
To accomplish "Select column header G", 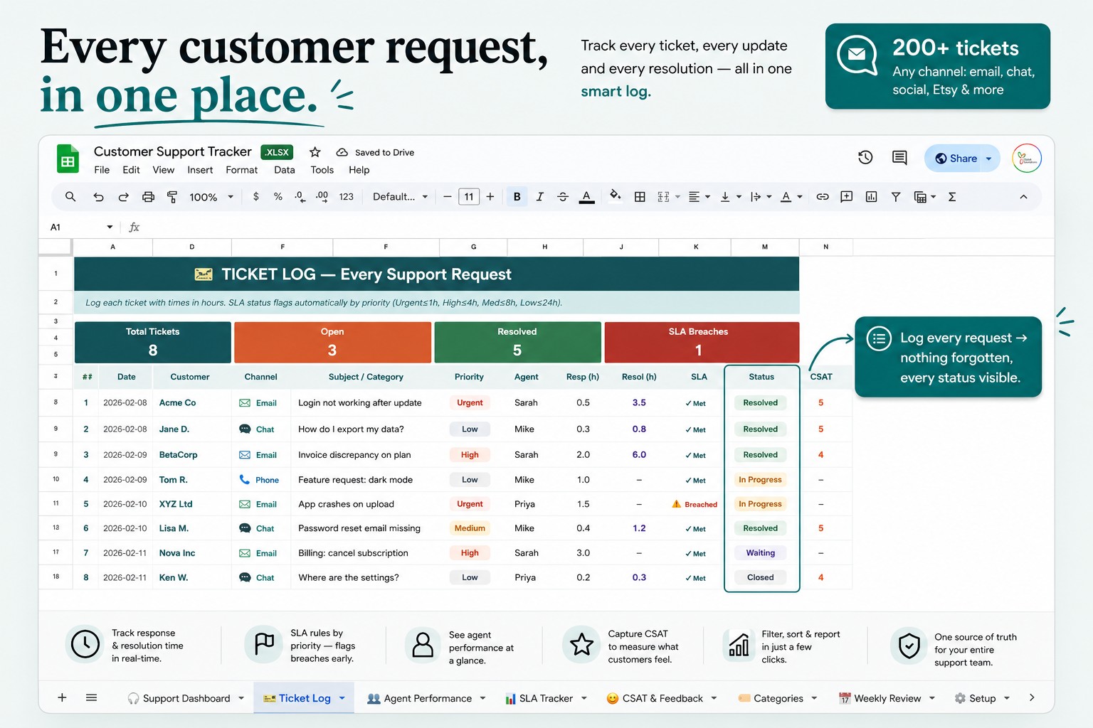I will click(473, 247).
